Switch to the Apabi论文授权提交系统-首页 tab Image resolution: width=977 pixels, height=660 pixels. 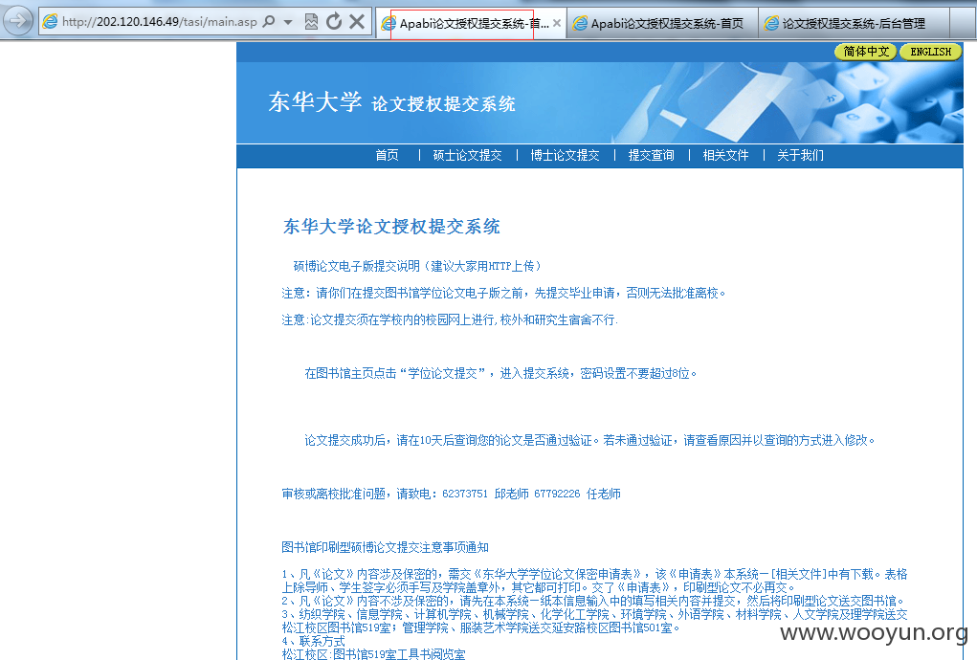(x=662, y=24)
